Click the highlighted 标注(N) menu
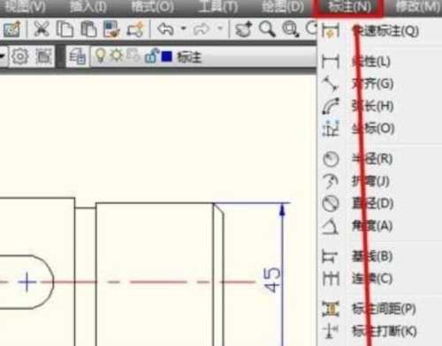The height and width of the screenshot is (346, 442). tap(348, 7)
